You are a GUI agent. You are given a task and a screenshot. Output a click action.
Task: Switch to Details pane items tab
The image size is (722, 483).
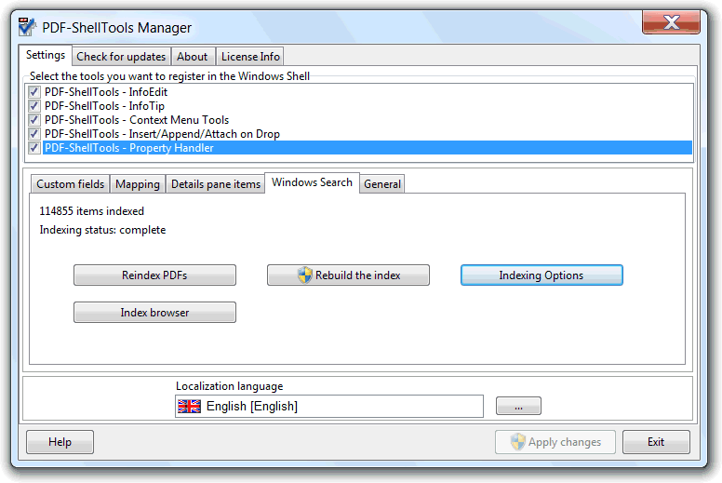[216, 184]
